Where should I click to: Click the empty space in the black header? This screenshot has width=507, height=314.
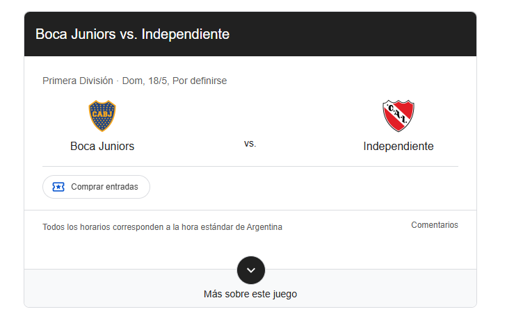click(353, 34)
